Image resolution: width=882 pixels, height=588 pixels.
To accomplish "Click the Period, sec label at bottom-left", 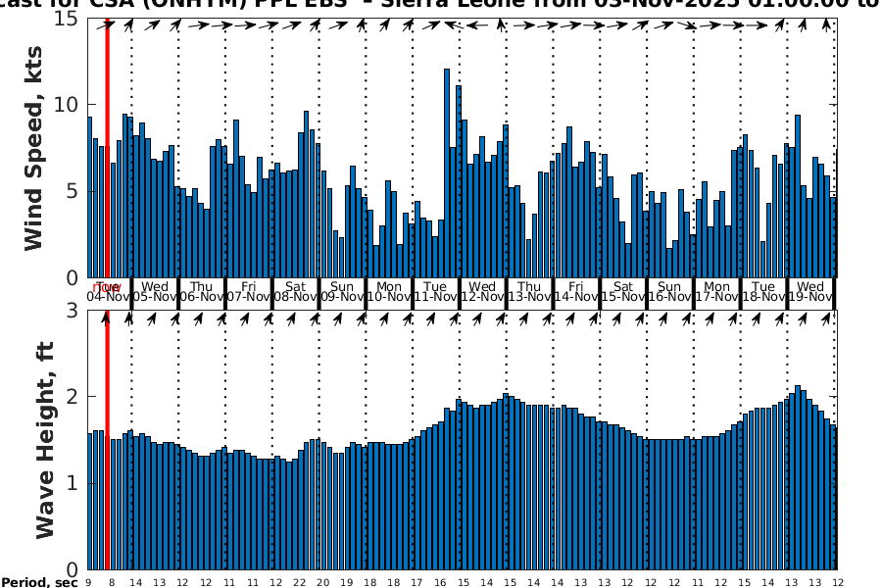I will 39,583.
